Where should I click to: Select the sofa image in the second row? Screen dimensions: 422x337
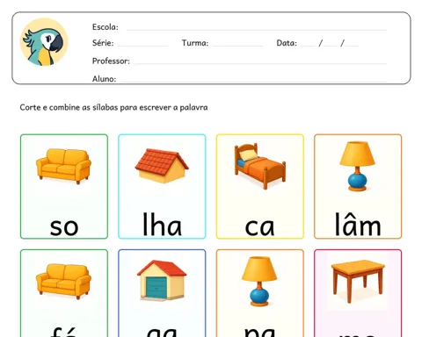[x=63, y=282]
